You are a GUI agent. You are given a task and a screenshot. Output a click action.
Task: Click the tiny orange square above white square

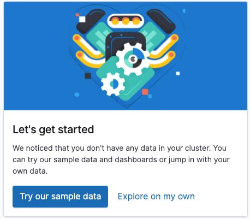click(78, 15)
